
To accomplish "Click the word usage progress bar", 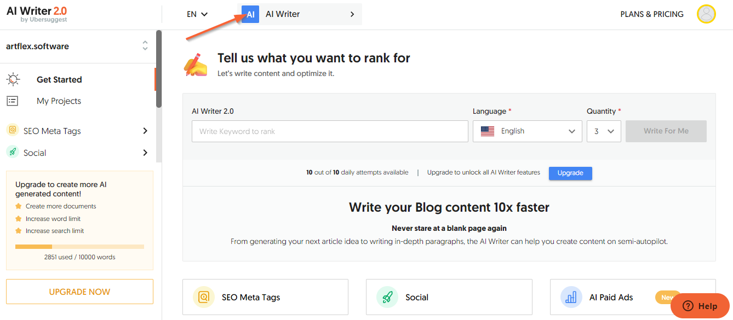I will pos(79,247).
